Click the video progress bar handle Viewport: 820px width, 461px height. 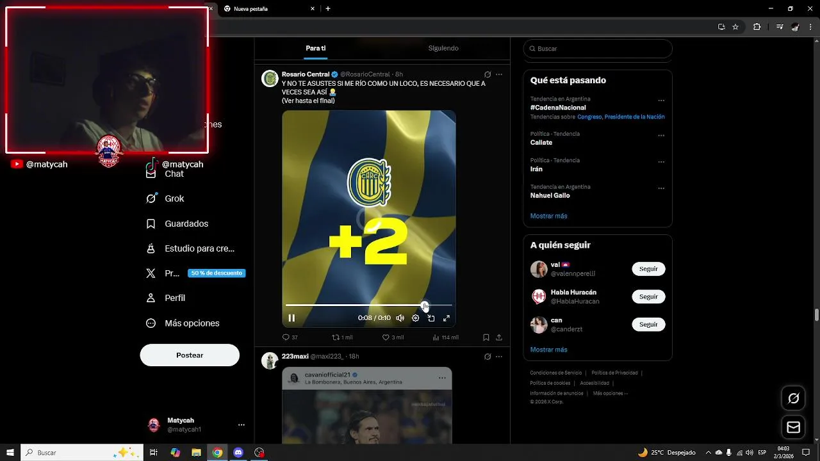point(424,305)
